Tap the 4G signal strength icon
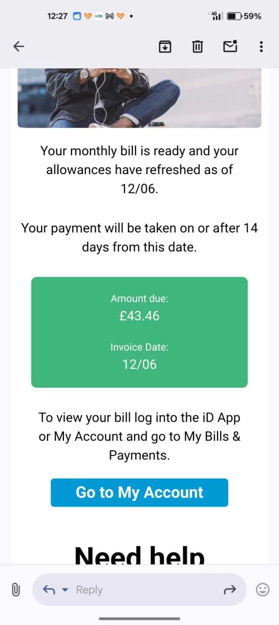 coord(216,16)
